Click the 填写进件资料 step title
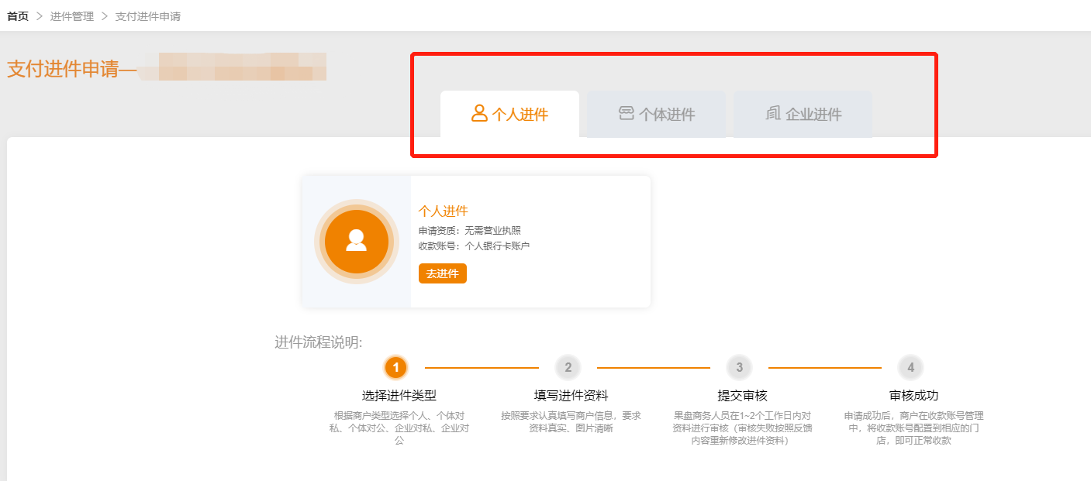 tap(571, 395)
